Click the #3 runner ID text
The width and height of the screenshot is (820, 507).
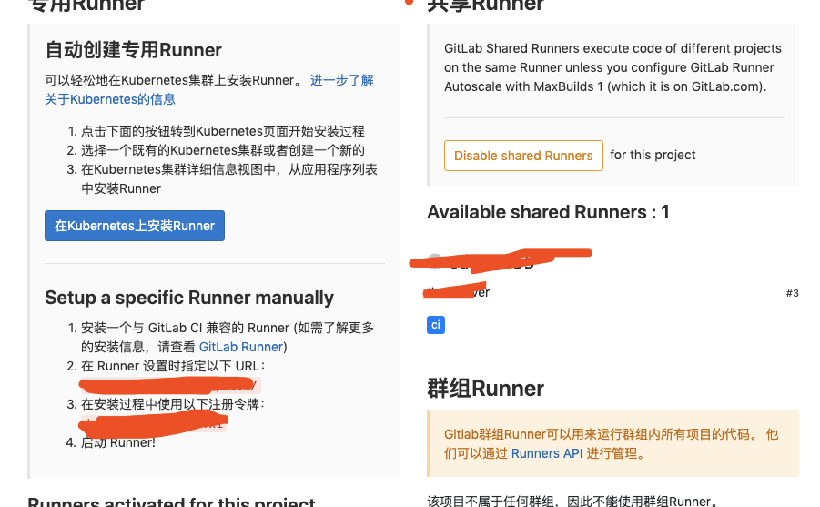click(793, 293)
